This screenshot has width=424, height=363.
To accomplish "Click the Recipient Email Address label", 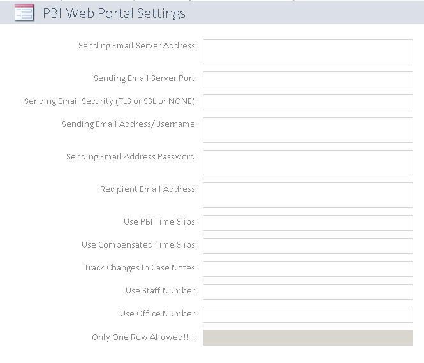I will 148,189.
